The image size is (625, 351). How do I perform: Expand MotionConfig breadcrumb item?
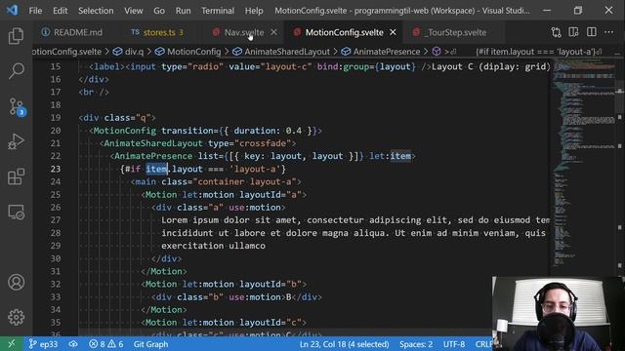pyautogui.click(x=188, y=52)
